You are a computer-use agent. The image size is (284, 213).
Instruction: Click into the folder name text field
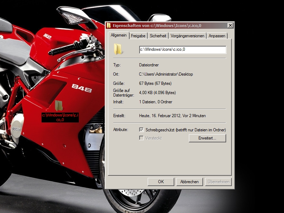click(x=182, y=50)
